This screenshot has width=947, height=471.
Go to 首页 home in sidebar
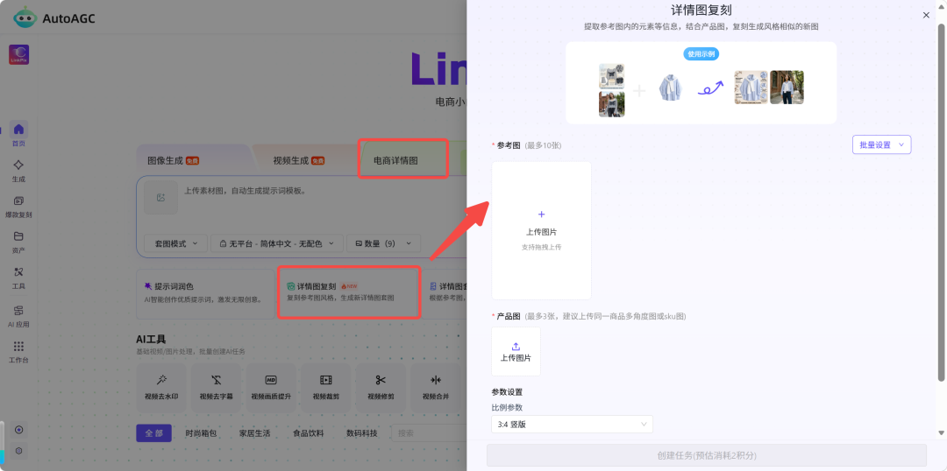(x=18, y=134)
